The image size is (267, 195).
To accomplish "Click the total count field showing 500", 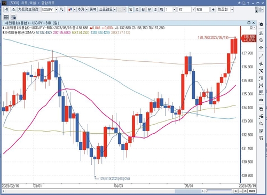I will [x=202, y=10].
